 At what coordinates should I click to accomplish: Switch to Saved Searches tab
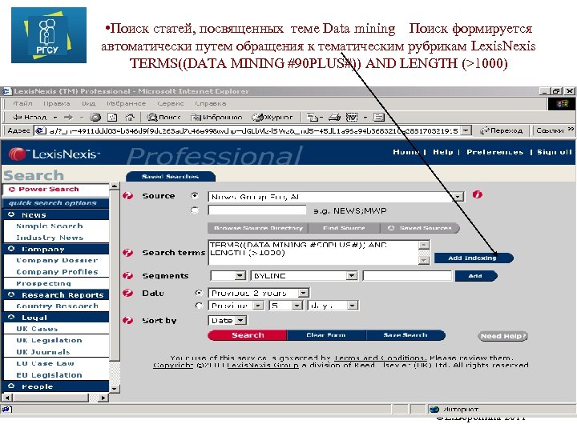pyautogui.click(x=171, y=177)
